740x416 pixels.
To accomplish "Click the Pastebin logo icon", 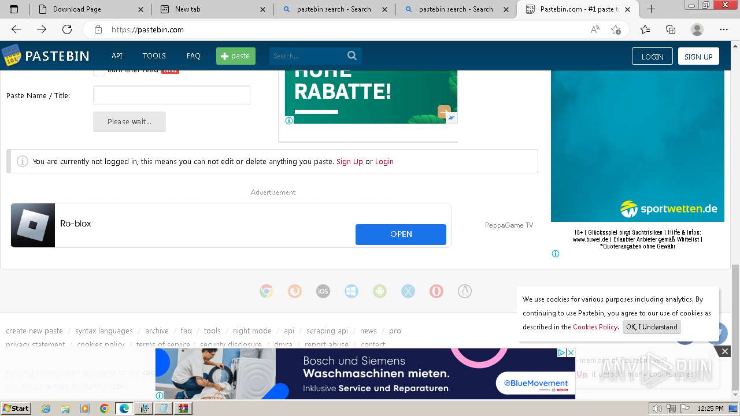I will pos(11,55).
